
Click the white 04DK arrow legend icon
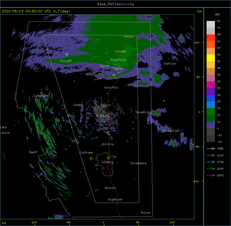coord(211,148)
